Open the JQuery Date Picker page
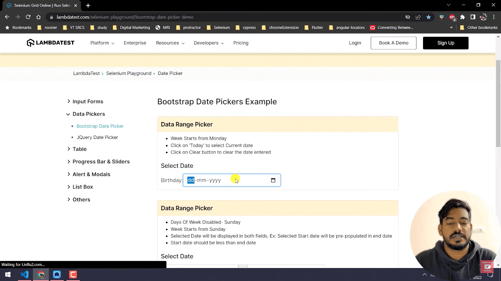This screenshot has height=281, width=501. pos(97,137)
